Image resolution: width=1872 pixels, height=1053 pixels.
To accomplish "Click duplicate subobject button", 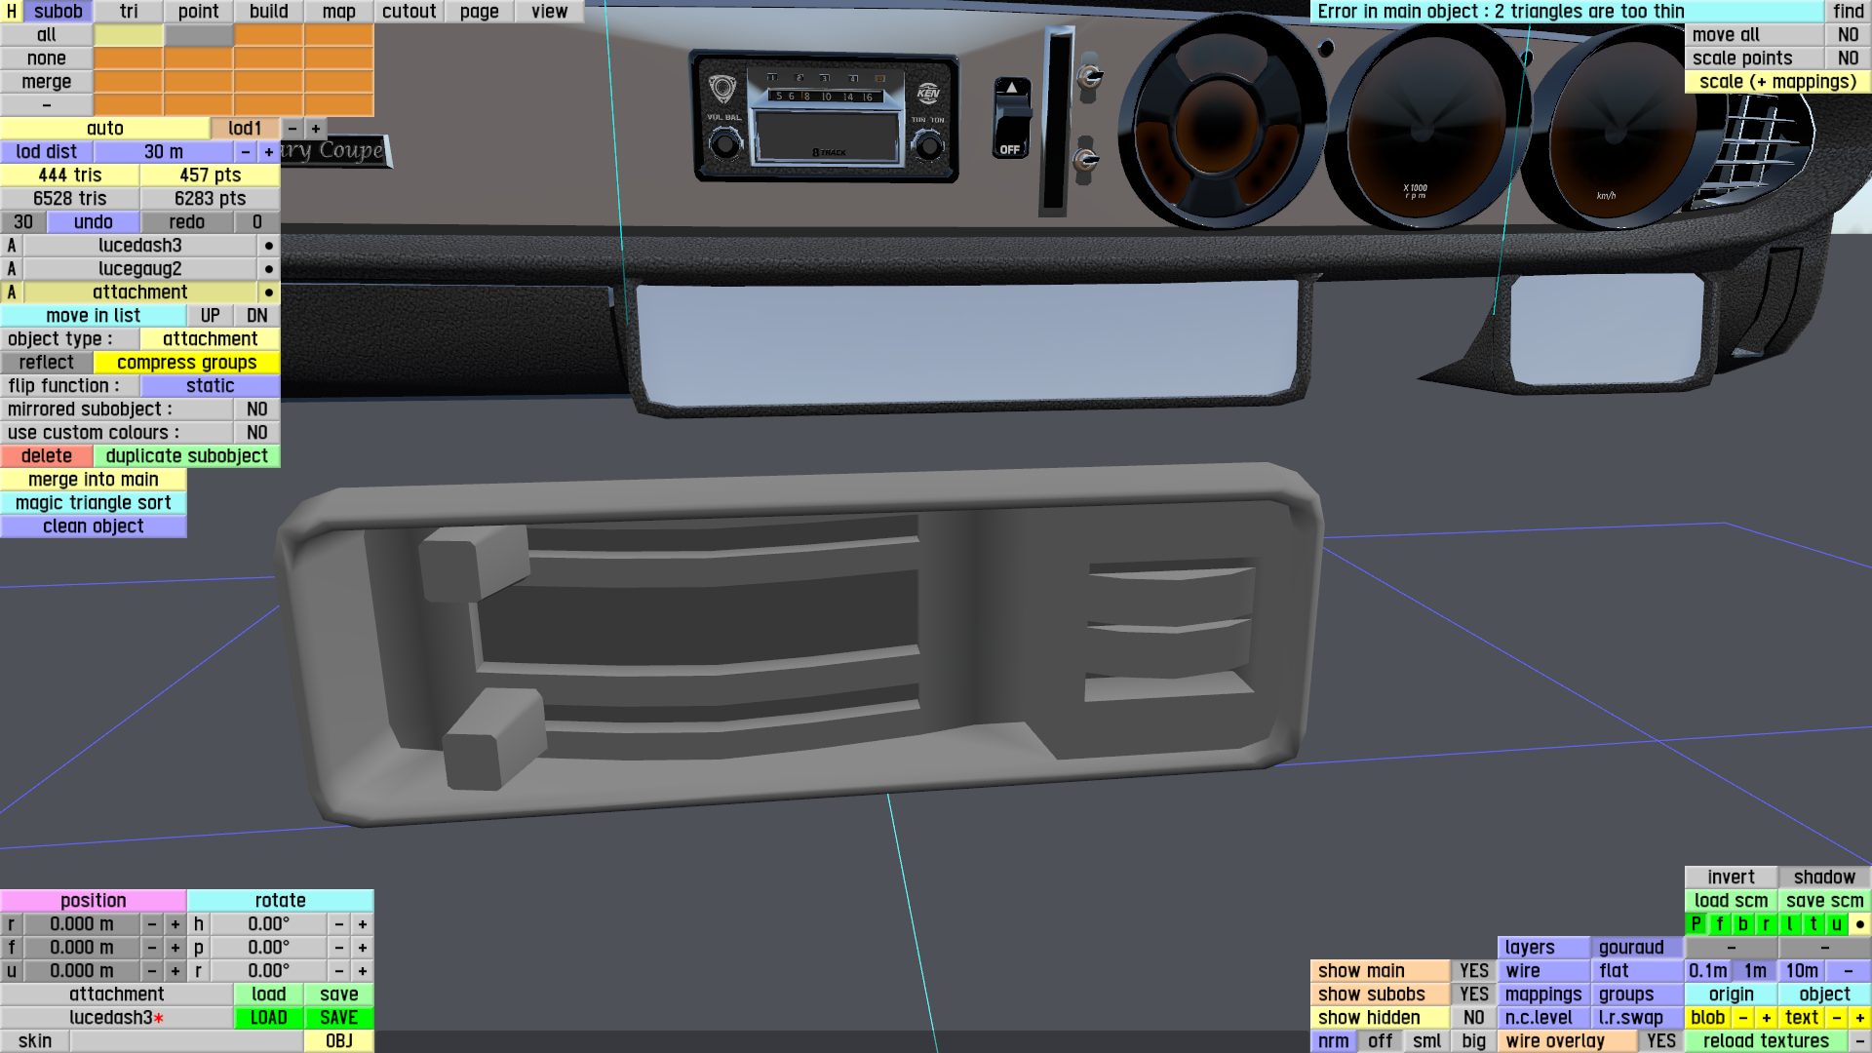I will click(186, 456).
